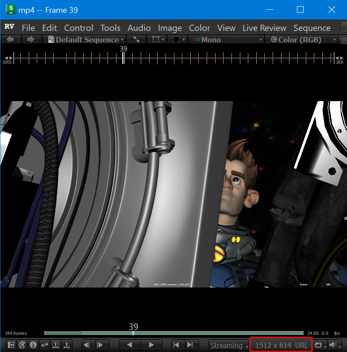Toggle the session manager panel icon
This screenshot has height=352, width=347.
(11, 345)
